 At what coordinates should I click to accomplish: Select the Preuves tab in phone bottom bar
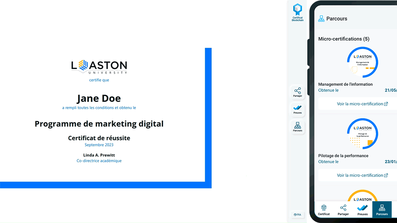click(362, 210)
